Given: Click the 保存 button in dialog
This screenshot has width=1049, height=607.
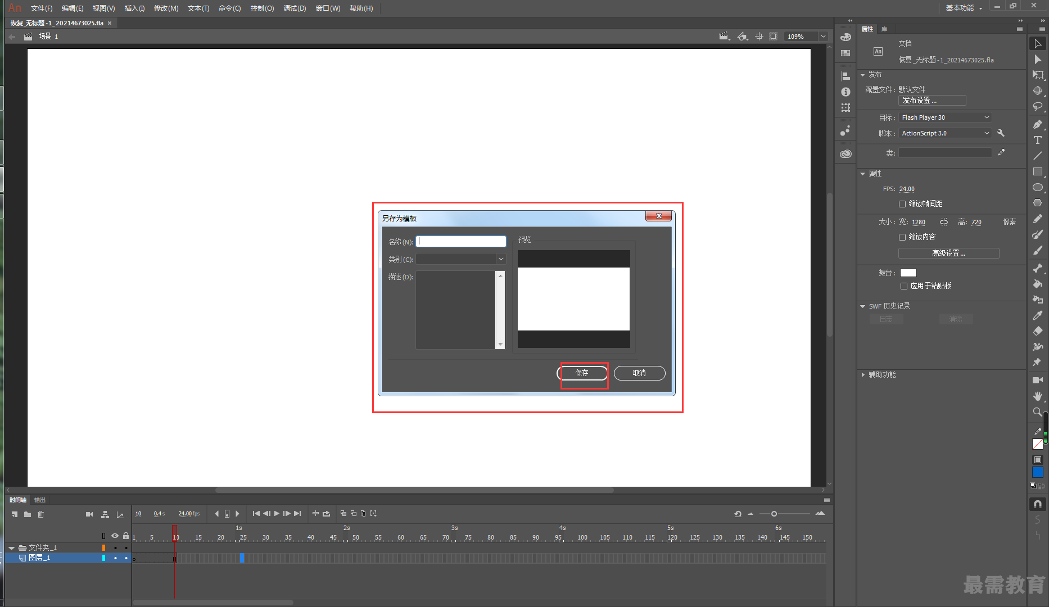Looking at the screenshot, I should (582, 373).
